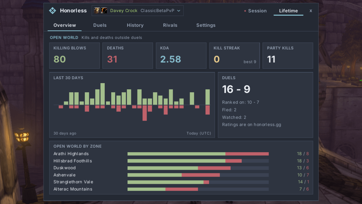Click the Ashenvale kill/death bar
Screen dimensions: 362x204
coord(198,175)
